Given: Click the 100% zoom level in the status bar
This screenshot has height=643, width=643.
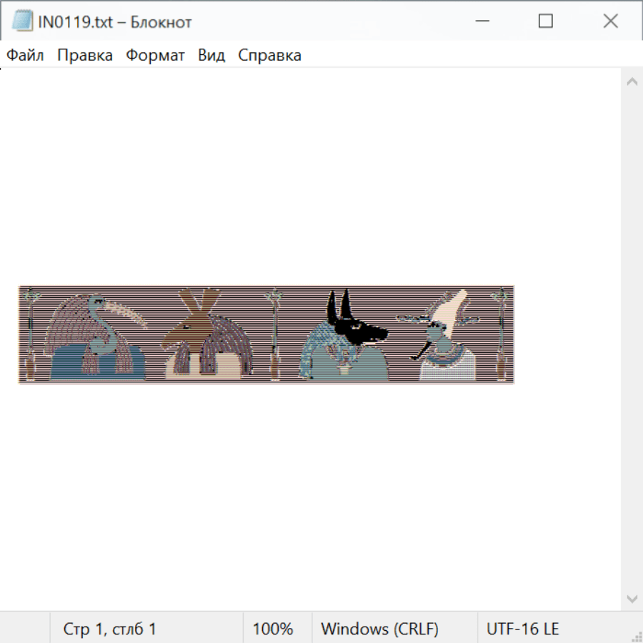Looking at the screenshot, I should coord(273,629).
